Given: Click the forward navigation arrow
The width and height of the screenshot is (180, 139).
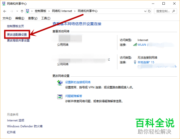Looking at the screenshot, I should point(12,11).
